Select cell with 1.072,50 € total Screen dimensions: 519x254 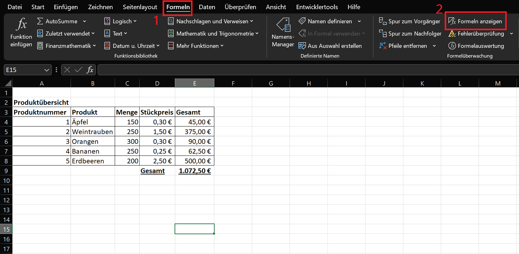(195, 171)
